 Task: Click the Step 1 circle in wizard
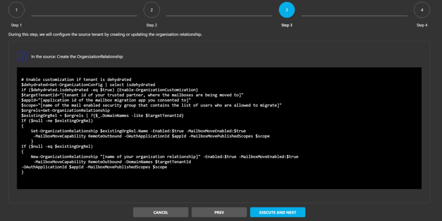[16, 10]
